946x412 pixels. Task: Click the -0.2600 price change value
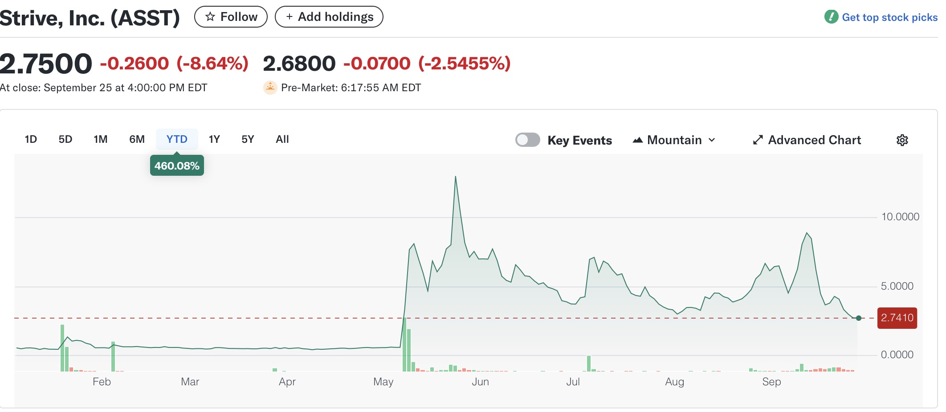coord(135,64)
